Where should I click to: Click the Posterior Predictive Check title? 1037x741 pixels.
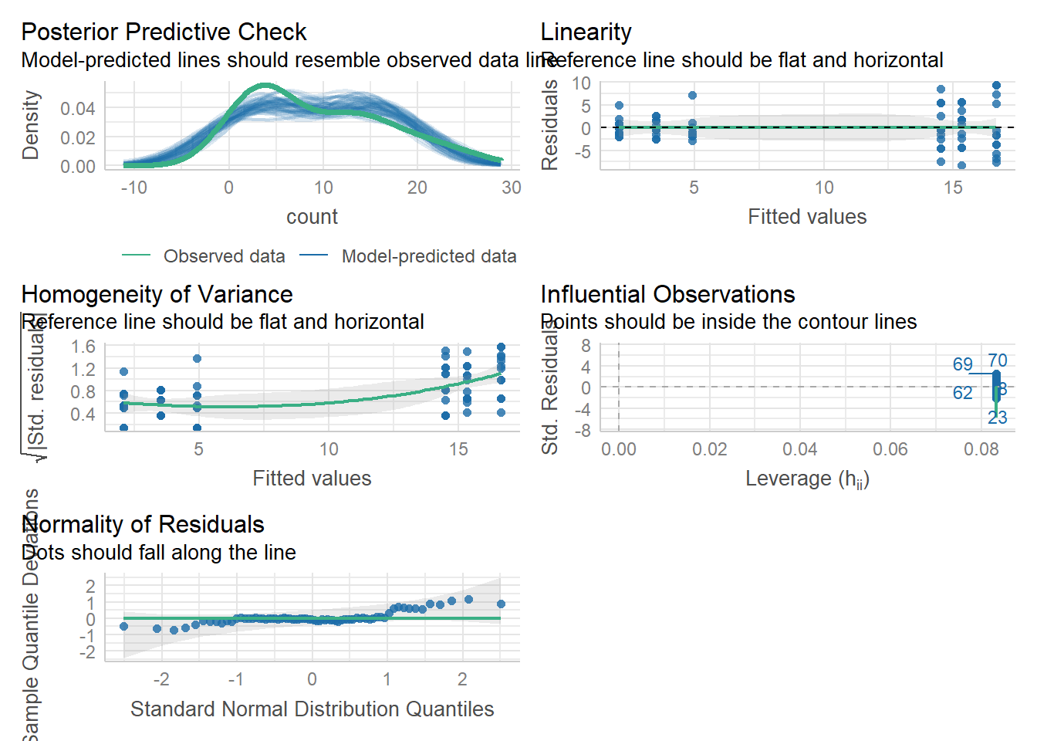[164, 32]
